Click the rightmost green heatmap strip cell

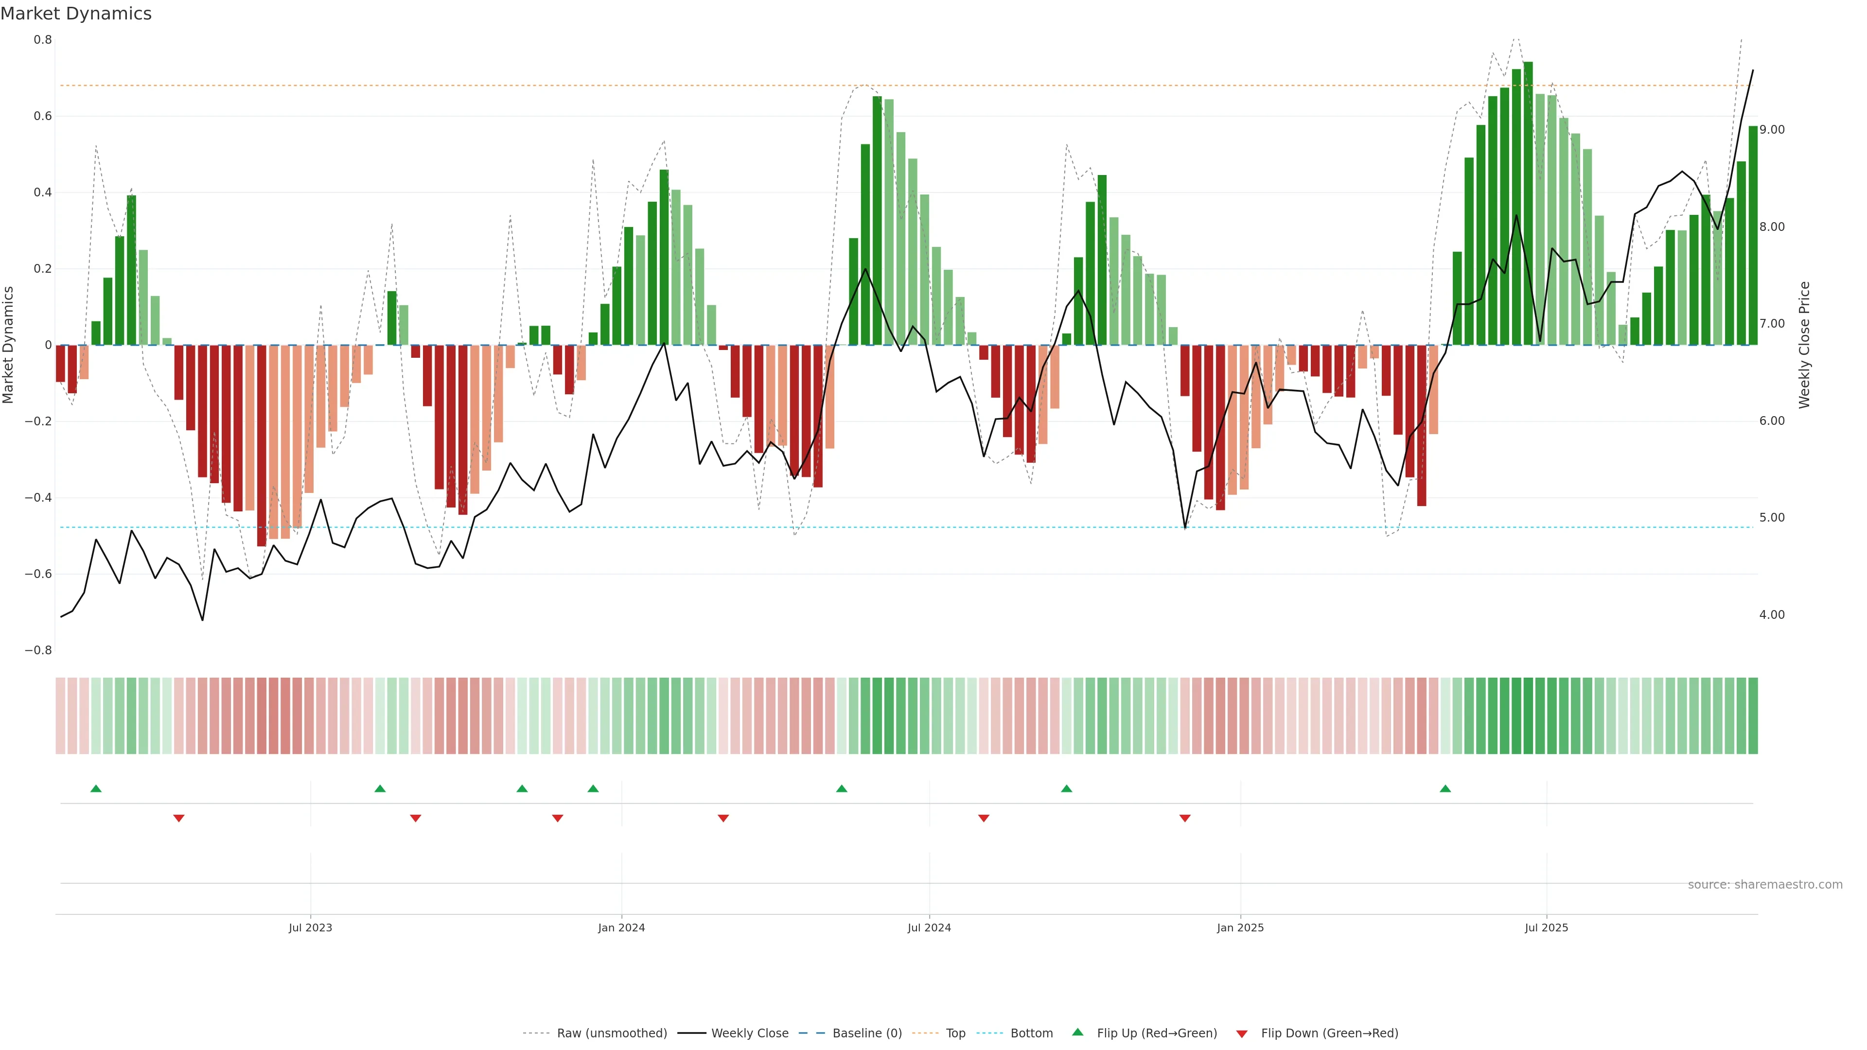click(x=1752, y=716)
